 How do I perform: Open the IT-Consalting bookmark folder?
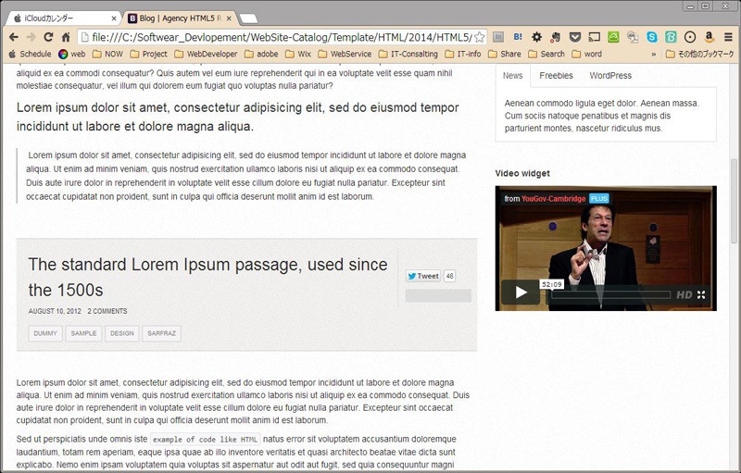[408, 54]
